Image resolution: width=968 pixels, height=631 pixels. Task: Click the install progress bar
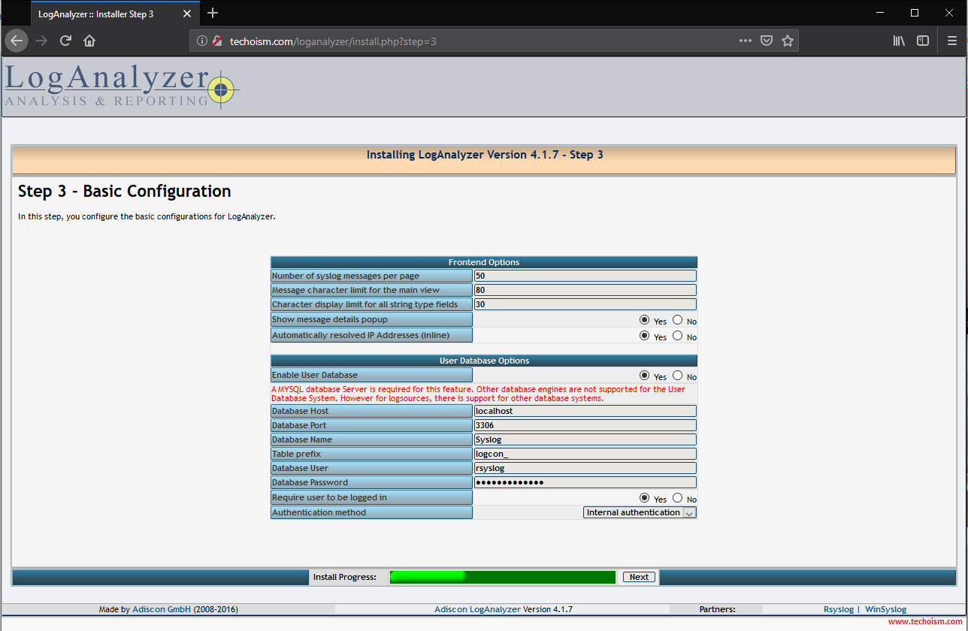[x=503, y=577]
